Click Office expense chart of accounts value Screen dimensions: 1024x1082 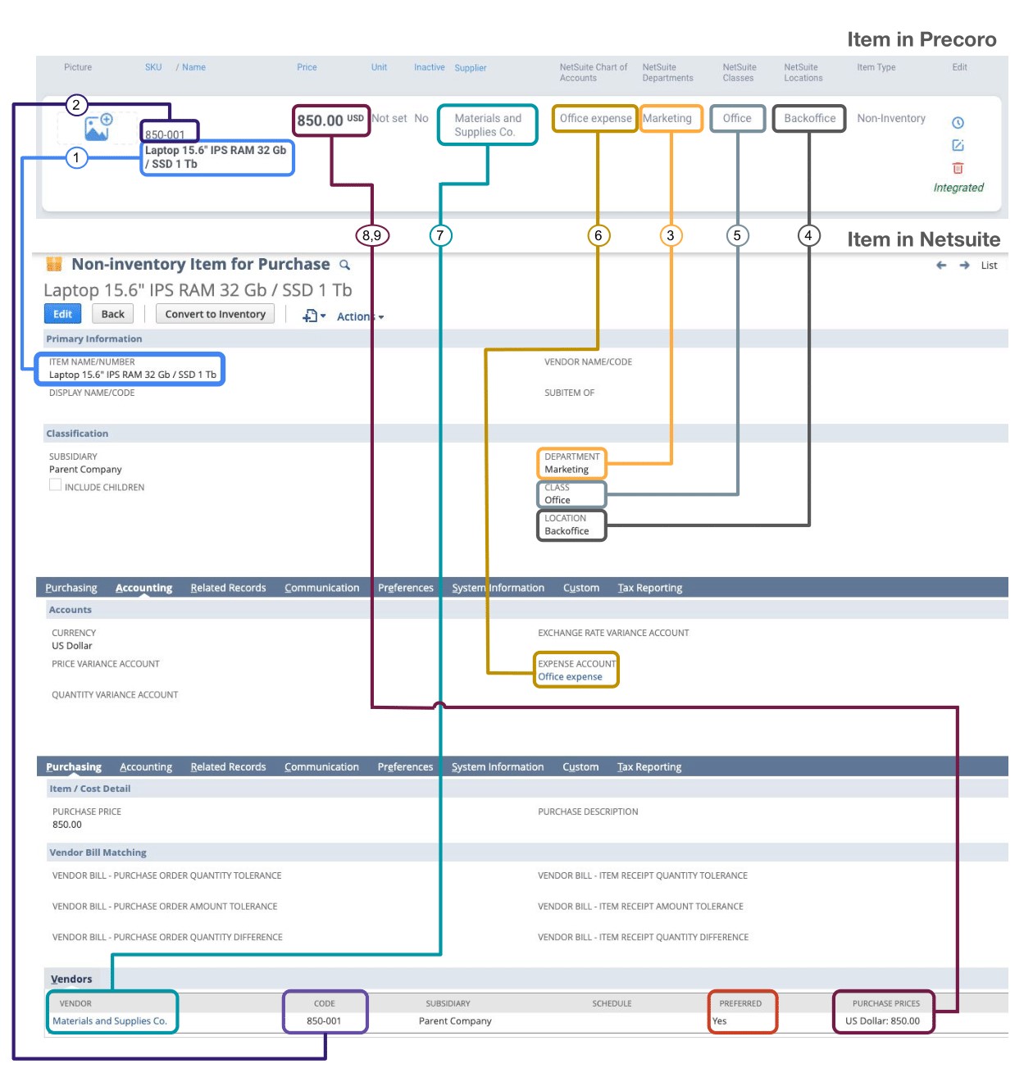(x=595, y=118)
